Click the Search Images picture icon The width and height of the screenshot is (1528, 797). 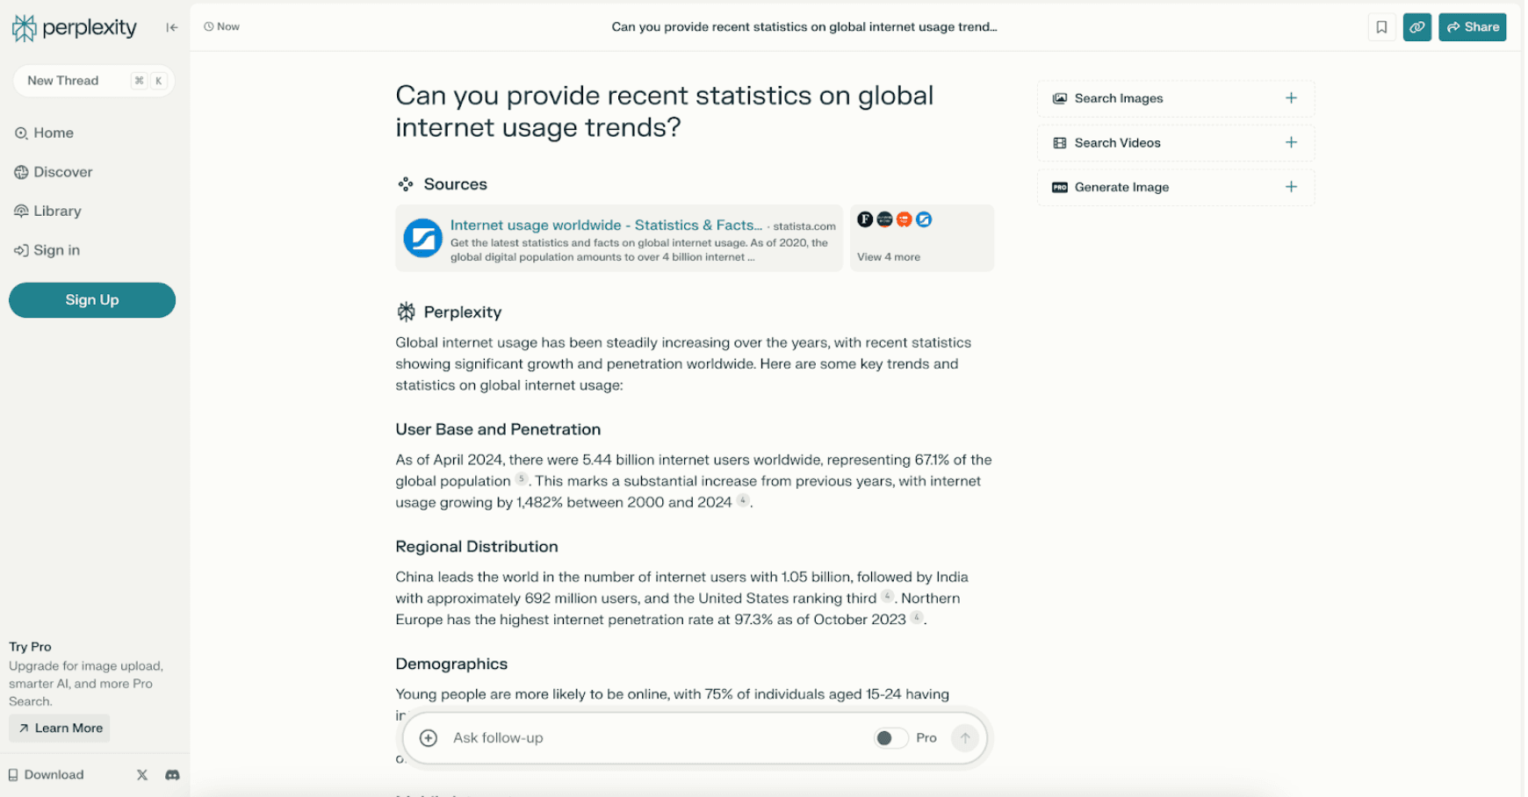(1060, 98)
